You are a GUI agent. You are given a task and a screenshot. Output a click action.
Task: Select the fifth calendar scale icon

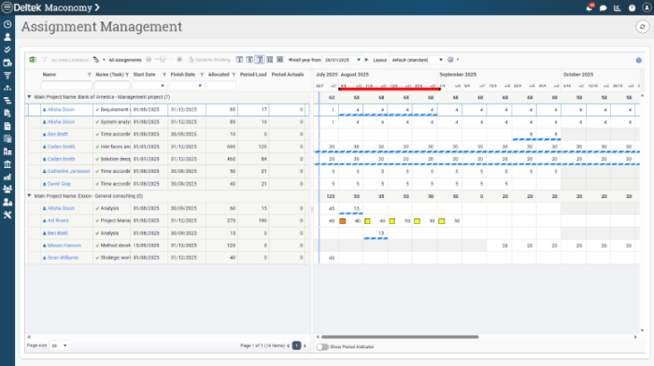[280, 60]
